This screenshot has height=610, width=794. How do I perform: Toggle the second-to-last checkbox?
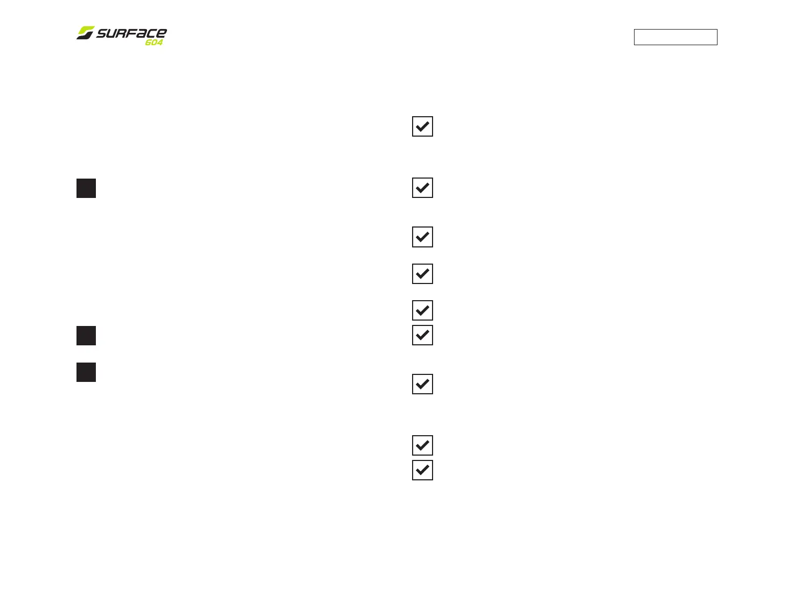click(x=422, y=445)
